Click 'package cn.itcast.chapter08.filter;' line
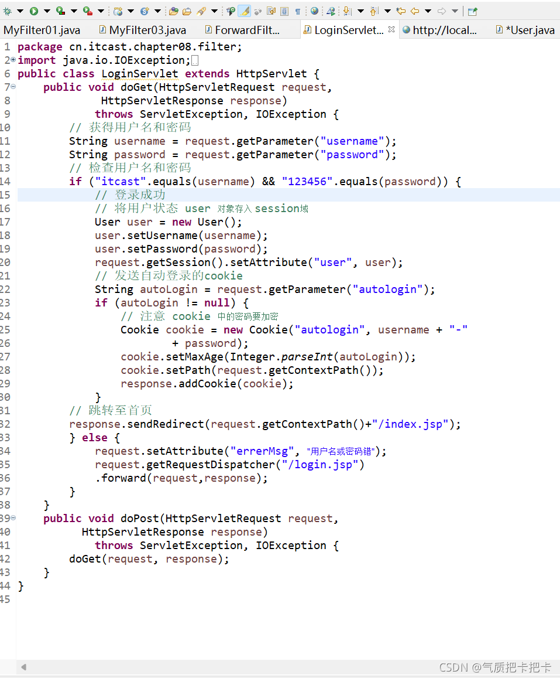Screen dimensions: 560x678 129,47
